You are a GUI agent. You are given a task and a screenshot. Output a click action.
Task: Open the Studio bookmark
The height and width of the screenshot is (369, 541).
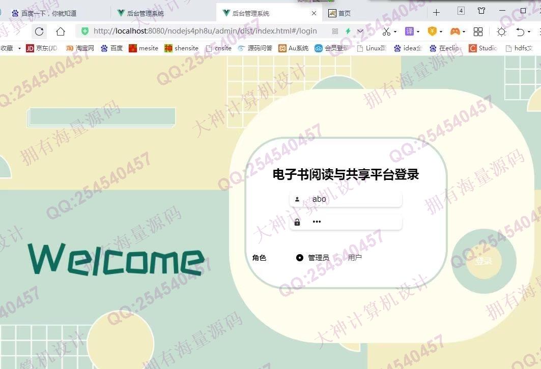pos(482,48)
